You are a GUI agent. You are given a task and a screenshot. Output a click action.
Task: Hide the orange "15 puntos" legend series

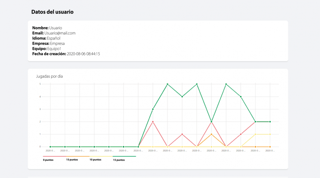pyautogui.click(x=72, y=160)
